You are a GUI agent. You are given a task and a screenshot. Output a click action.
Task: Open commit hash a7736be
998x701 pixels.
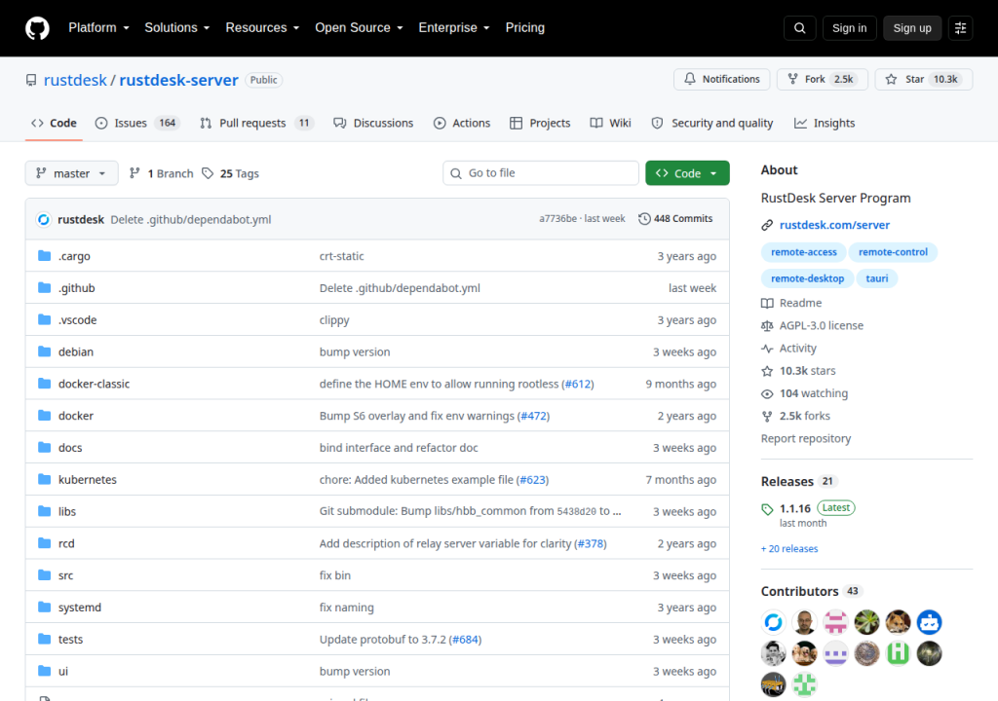pyautogui.click(x=557, y=218)
